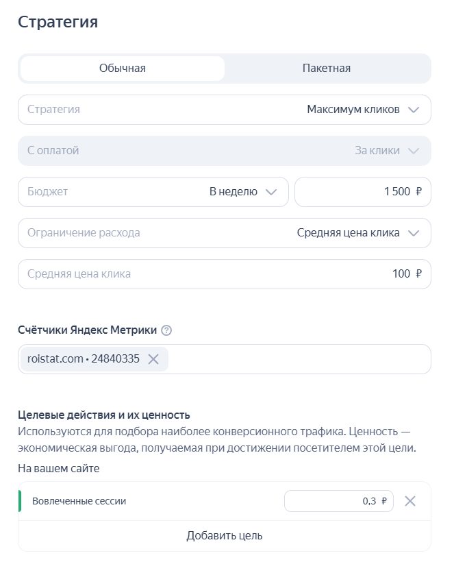Edit the 0,3 ₽ goal value field
This screenshot has height=562, width=454.
click(339, 501)
